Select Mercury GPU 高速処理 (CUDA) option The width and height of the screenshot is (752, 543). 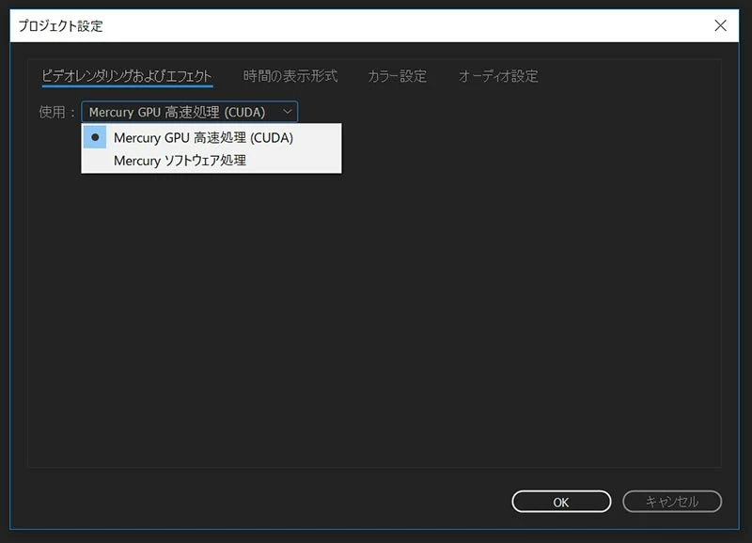(x=211, y=137)
